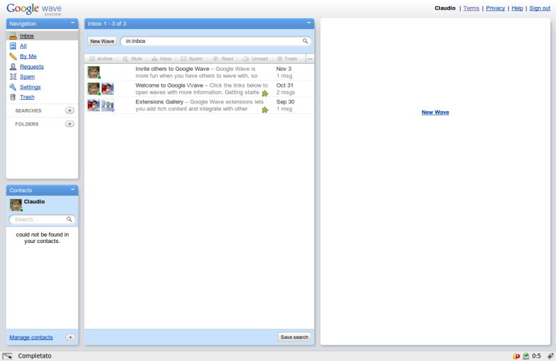Open the Spam navigation link
Screen dimensions: 556x361
pos(27,76)
